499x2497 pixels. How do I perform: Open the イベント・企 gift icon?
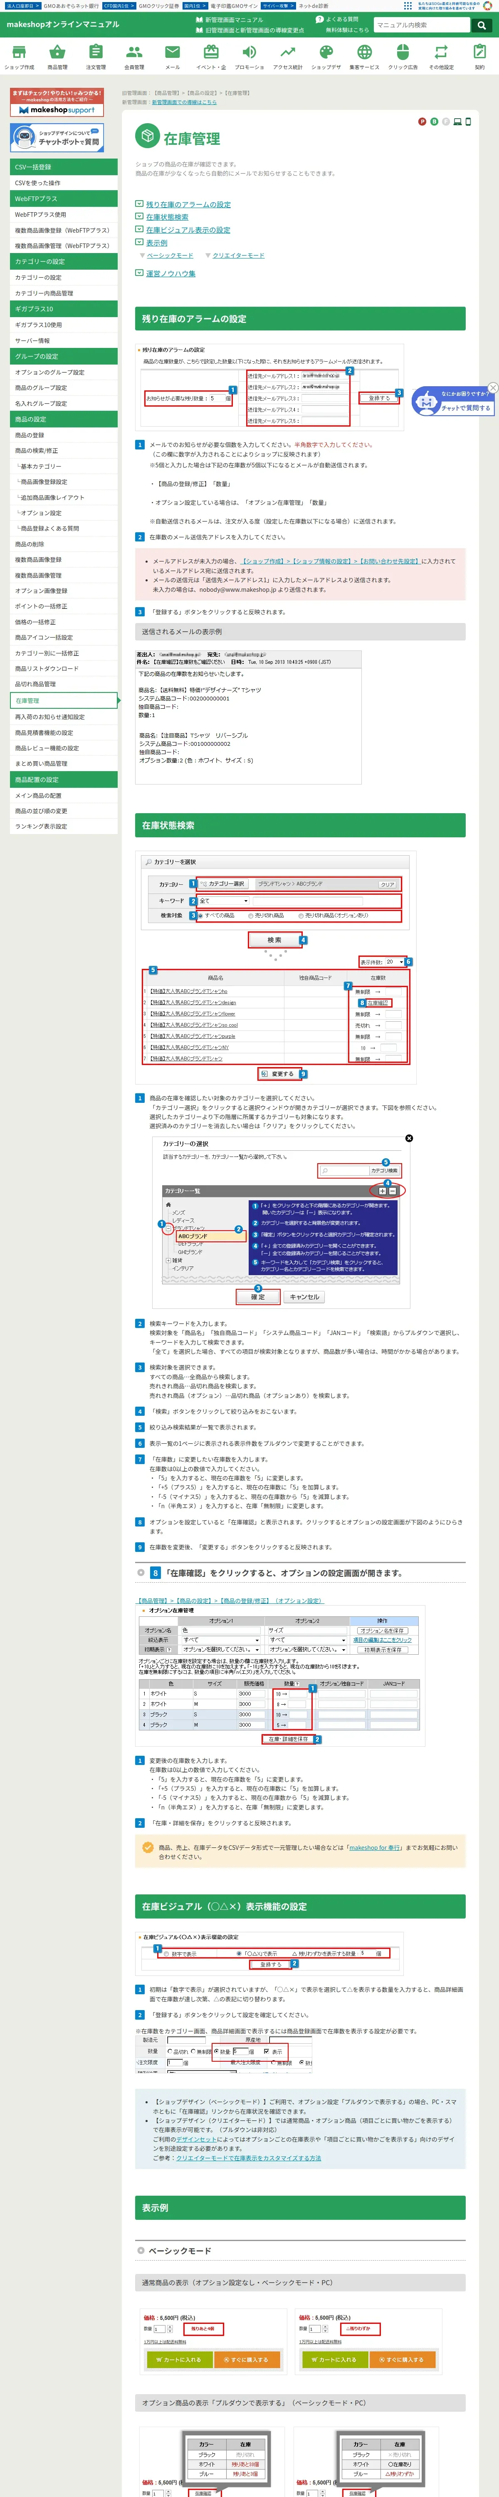coord(211,56)
